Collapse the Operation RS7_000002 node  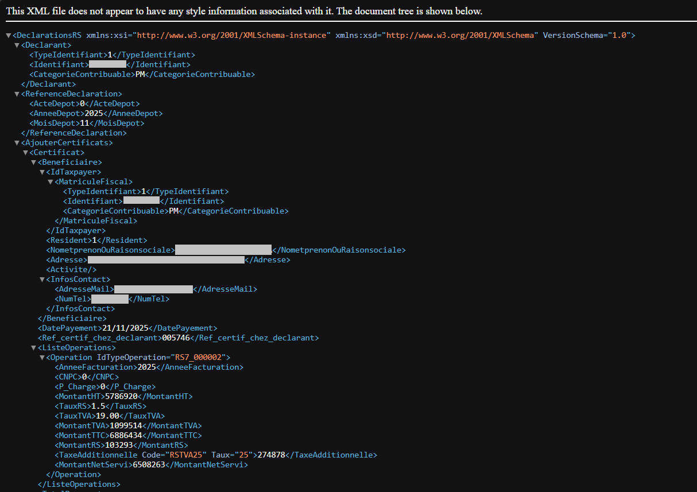click(x=42, y=358)
